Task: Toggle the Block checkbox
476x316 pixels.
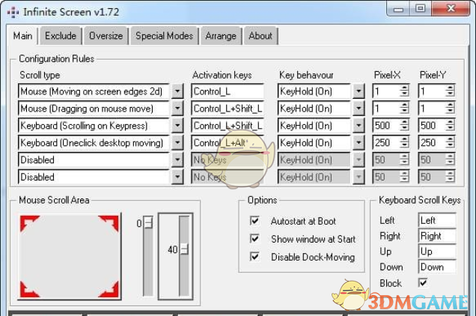Action: 423,283
